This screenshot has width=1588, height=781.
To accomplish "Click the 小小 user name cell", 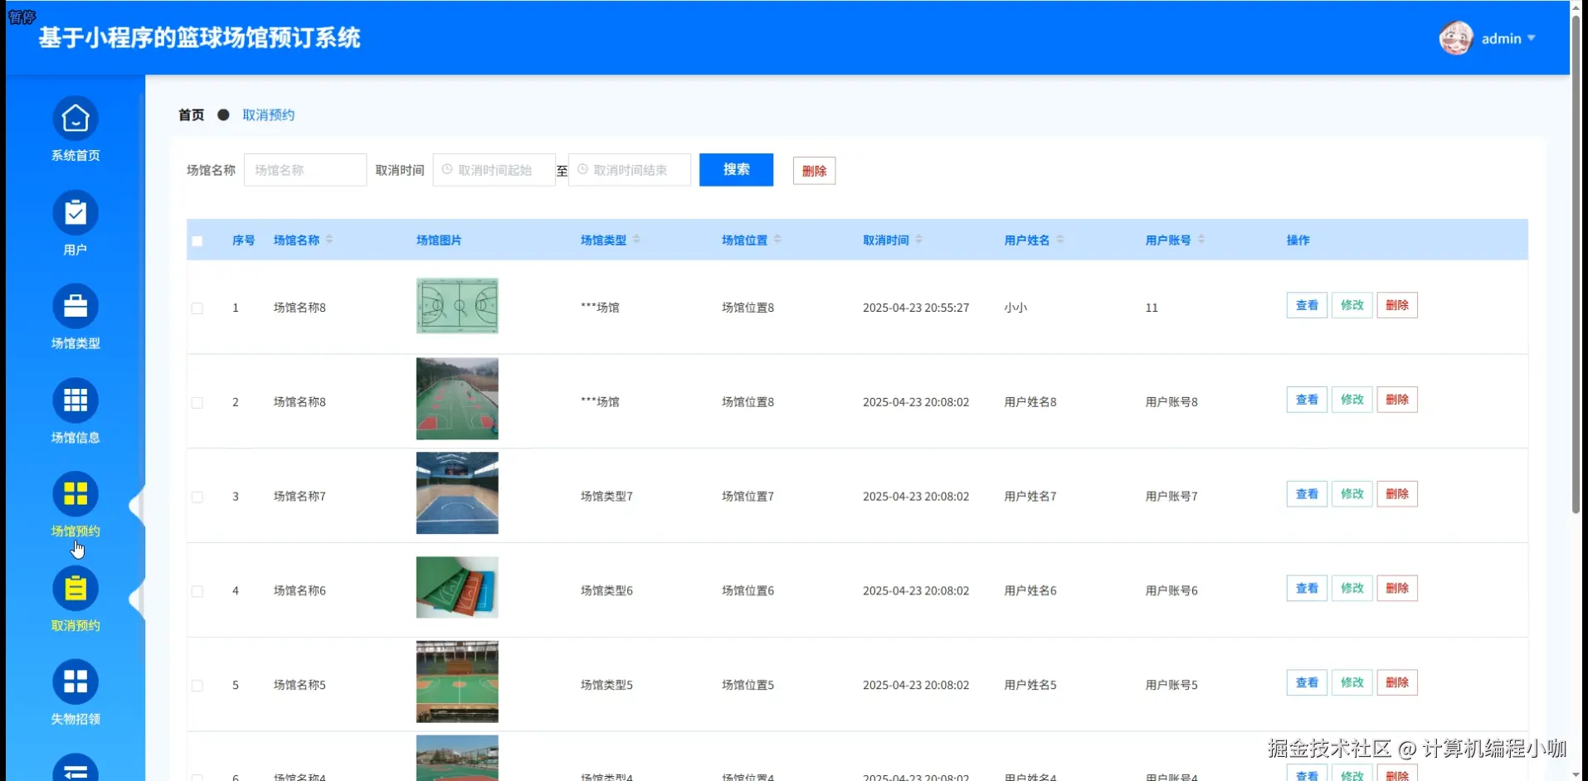I will pyautogui.click(x=1016, y=308).
